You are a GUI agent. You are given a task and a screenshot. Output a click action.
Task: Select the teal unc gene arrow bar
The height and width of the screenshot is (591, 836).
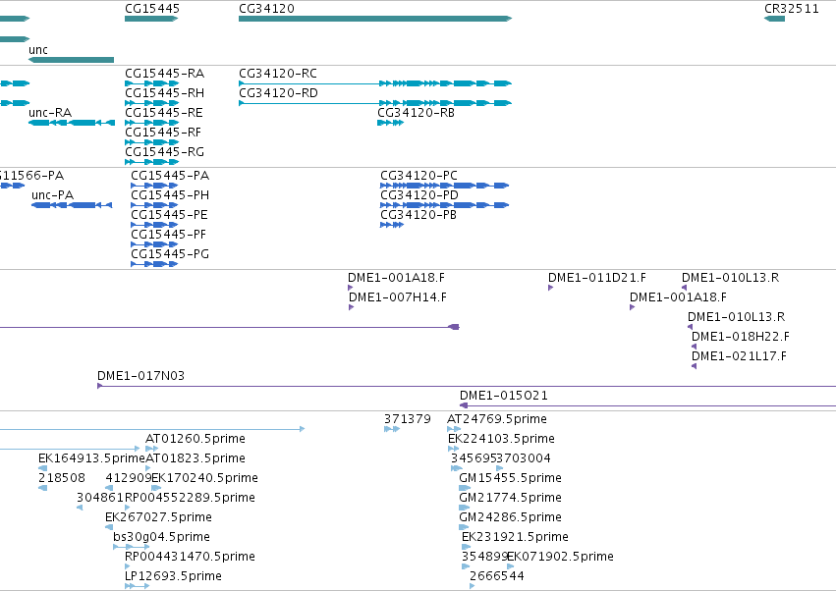pyautogui.click(x=71, y=60)
